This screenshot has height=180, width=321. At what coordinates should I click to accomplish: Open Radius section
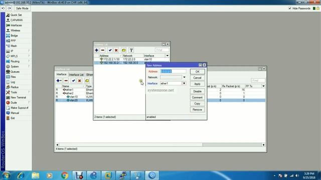(15, 87)
